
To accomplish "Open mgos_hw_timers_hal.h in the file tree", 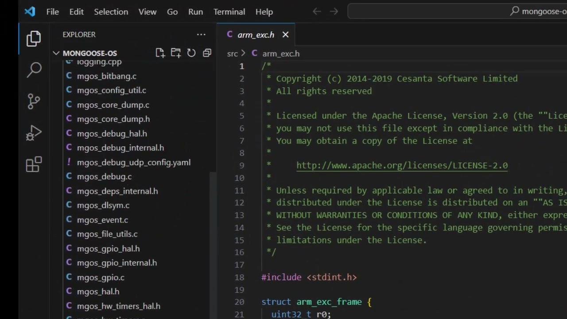I will 119,306.
